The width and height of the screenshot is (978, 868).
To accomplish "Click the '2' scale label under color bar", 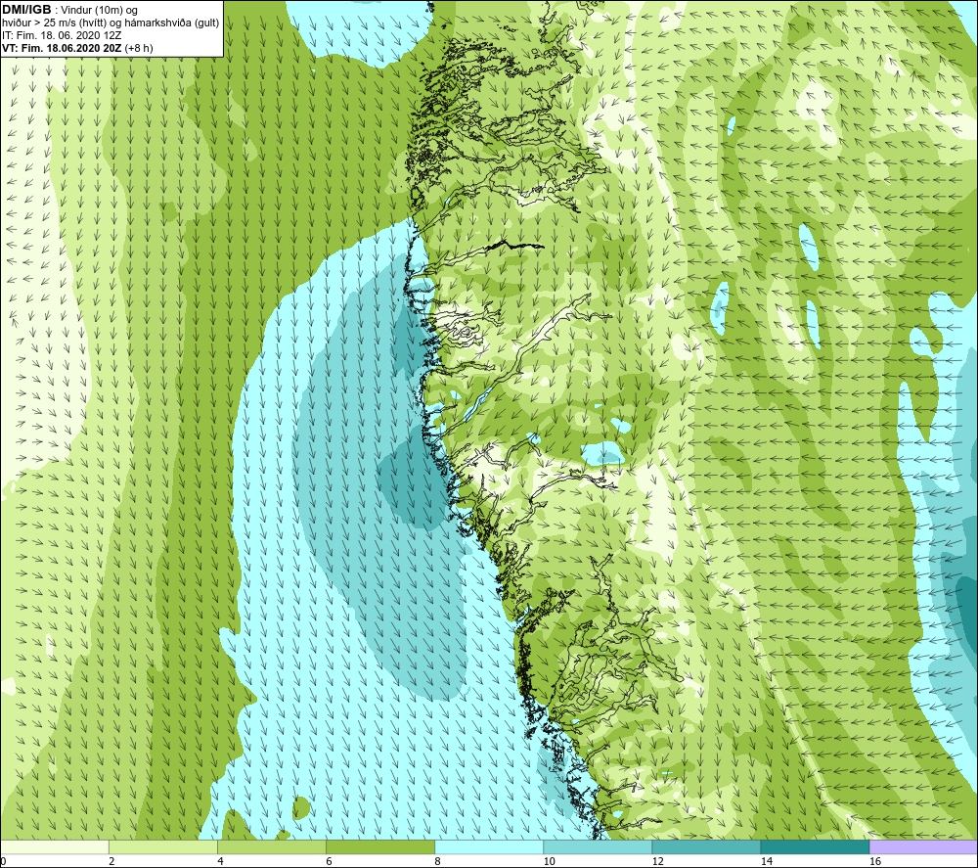I will pos(111,861).
